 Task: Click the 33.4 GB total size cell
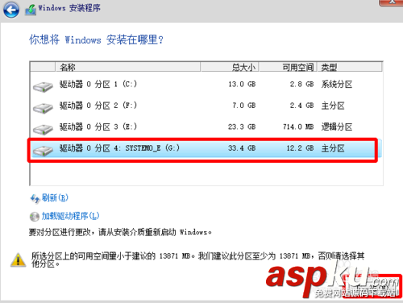(242, 148)
